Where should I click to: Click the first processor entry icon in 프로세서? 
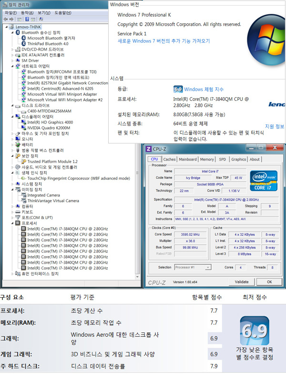coord(24,229)
